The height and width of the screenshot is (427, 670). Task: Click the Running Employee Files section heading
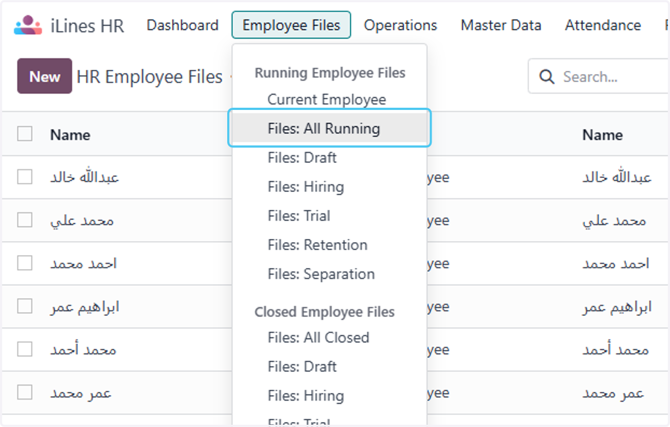pyautogui.click(x=330, y=73)
